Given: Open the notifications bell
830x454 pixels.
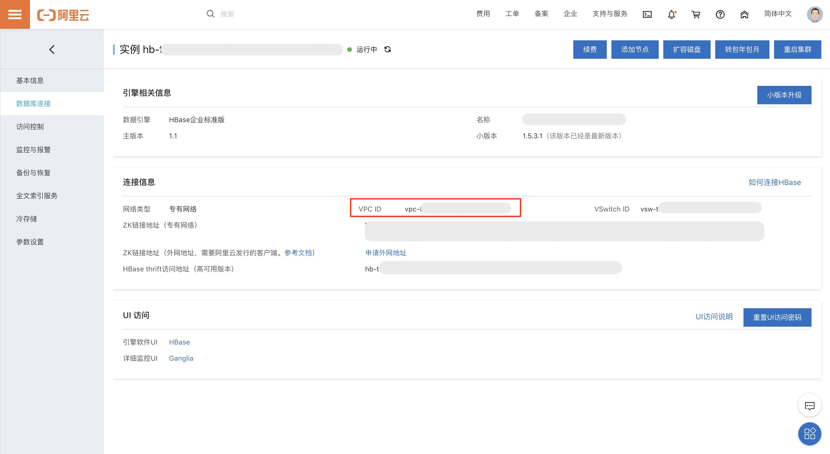Looking at the screenshot, I should pyautogui.click(x=672, y=14).
